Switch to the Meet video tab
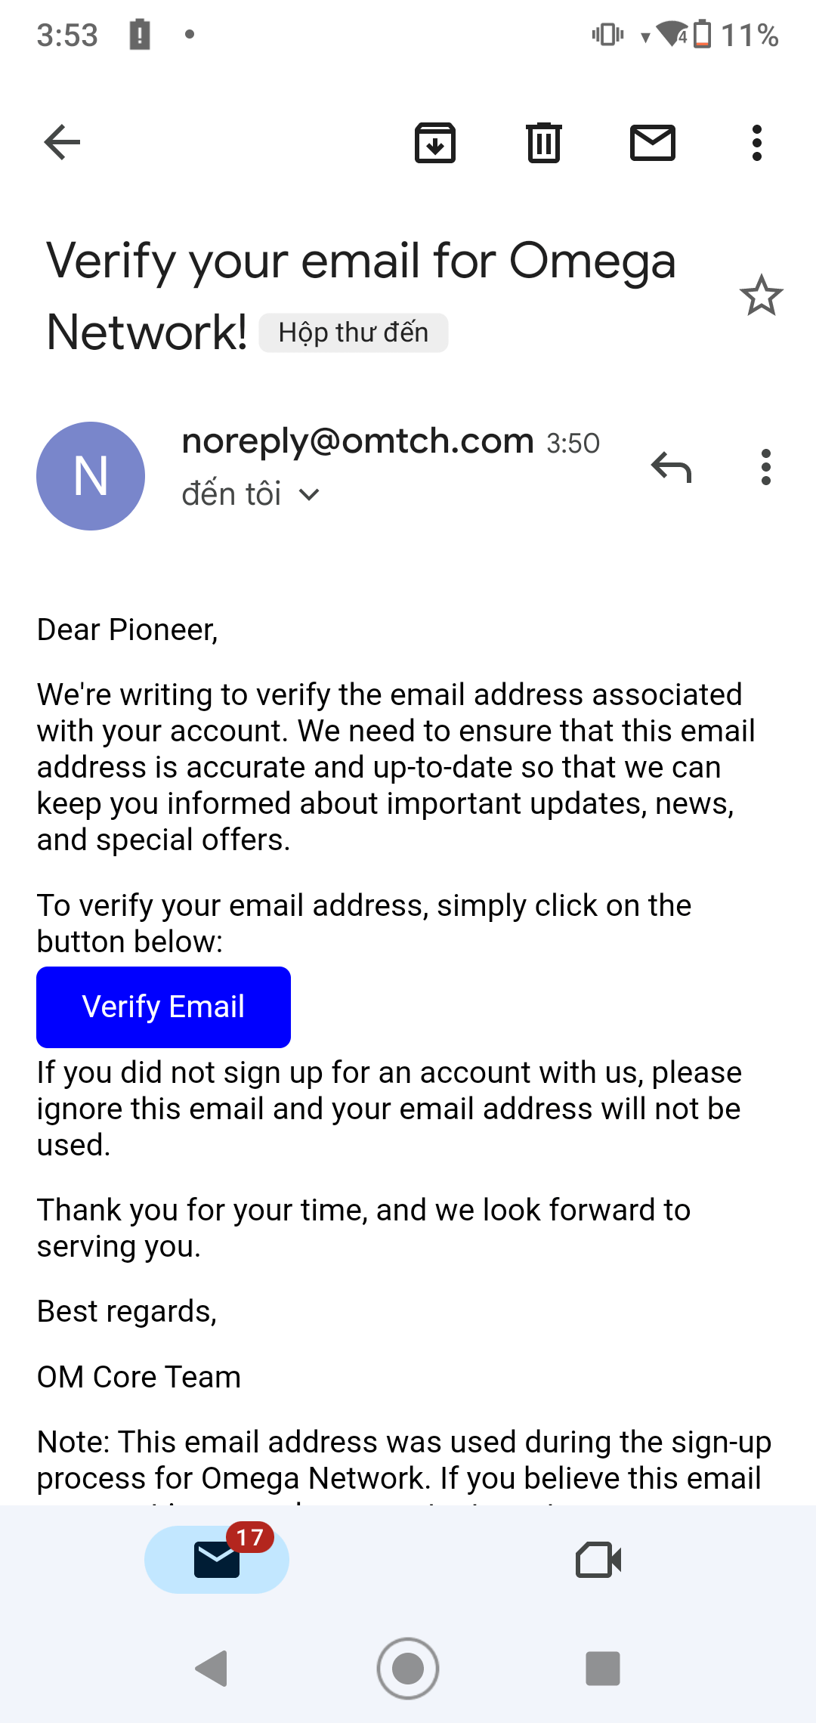816x1723 pixels. click(598, 1559)
